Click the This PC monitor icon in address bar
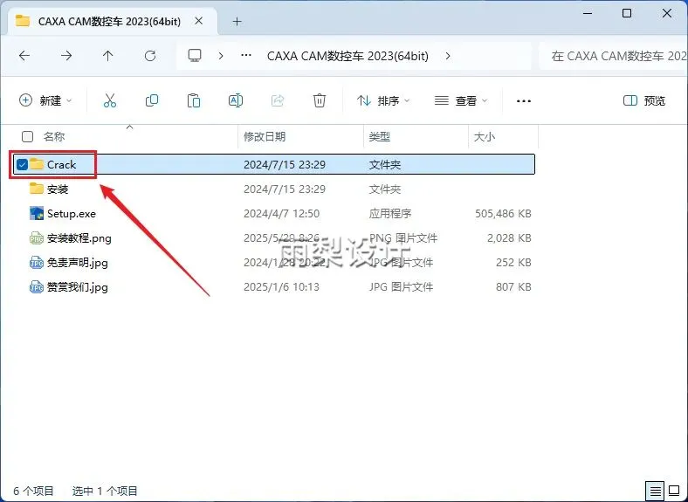This screenshot has height=502, width=688. [195, 56]
